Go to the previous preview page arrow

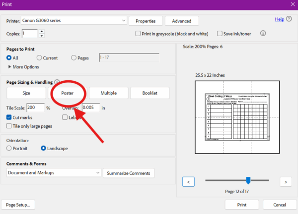(188, 182)
